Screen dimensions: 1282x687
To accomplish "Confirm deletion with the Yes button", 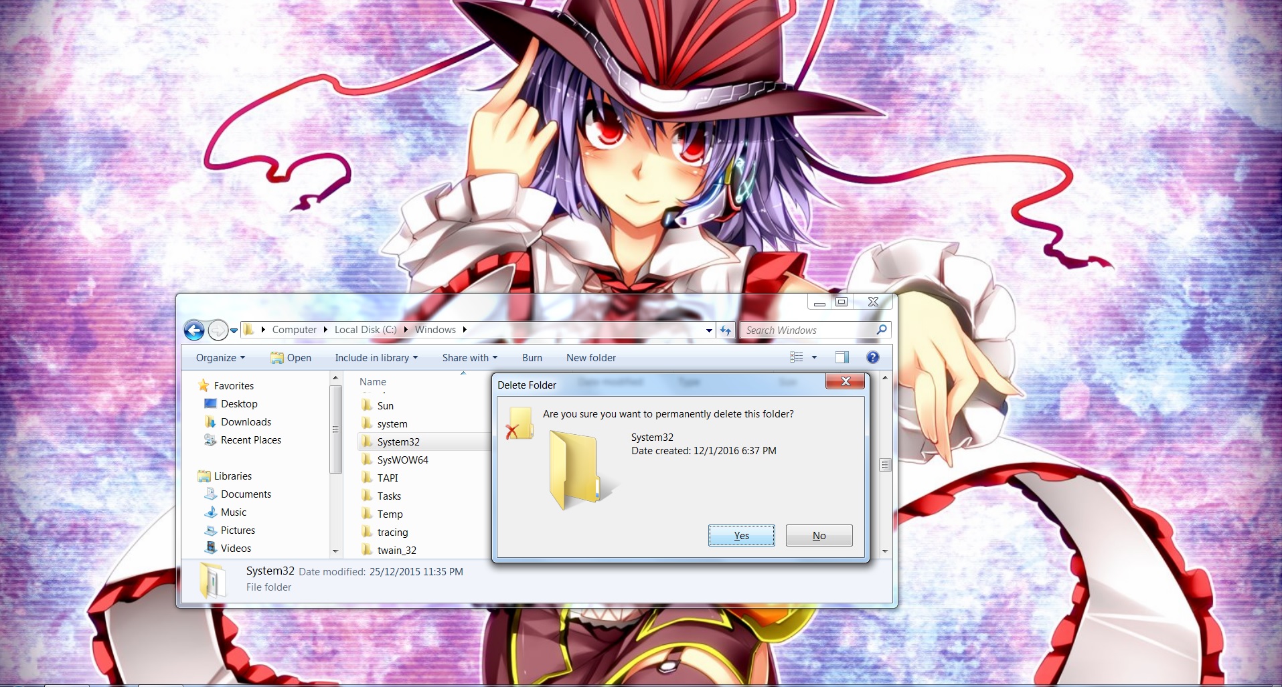I will click(741, 536).
